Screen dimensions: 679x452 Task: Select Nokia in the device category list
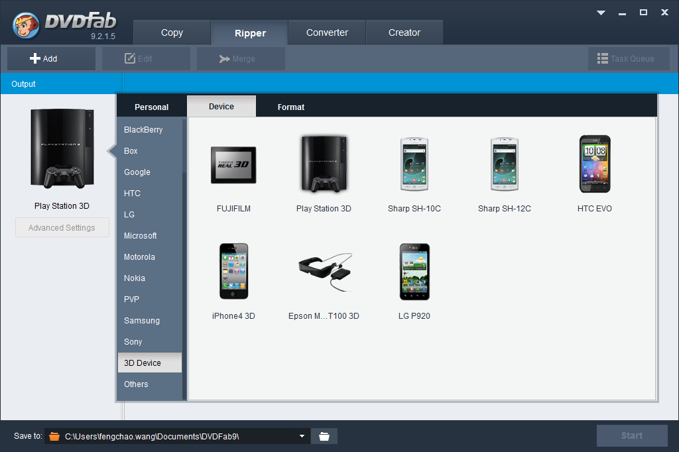coord(150,278)
